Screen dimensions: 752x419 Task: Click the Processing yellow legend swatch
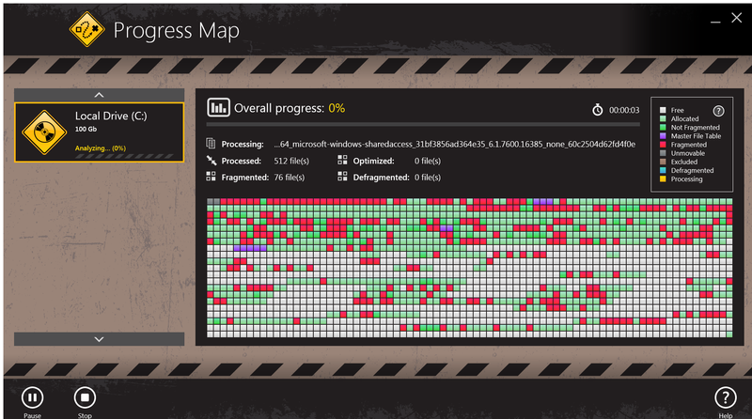662,178
